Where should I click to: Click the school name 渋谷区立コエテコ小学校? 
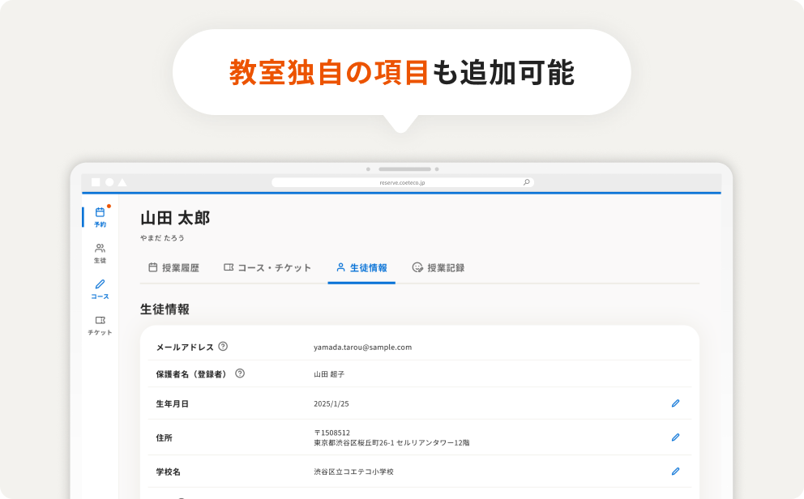point(353,471)
